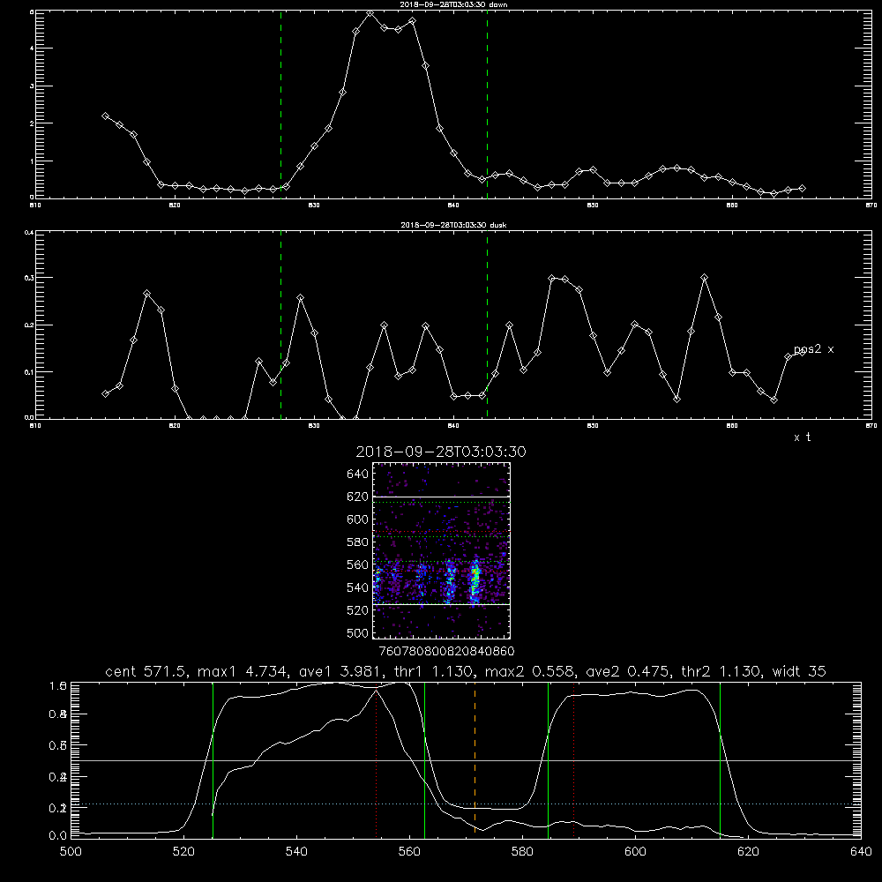Click the left green dashed line in dusk plot
Image resolution: width=882 pixels, height=882 pixels.
pyautogui.click(x=280, y=325)
